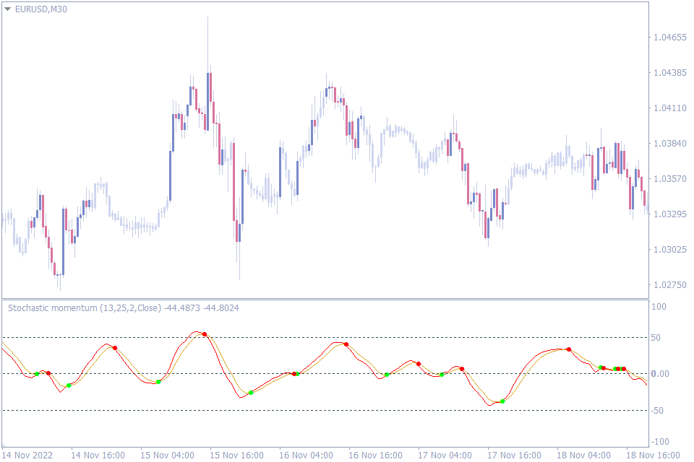Click the 14 Nov 2022 axis label
694x462 pixels.
point(29,456)
